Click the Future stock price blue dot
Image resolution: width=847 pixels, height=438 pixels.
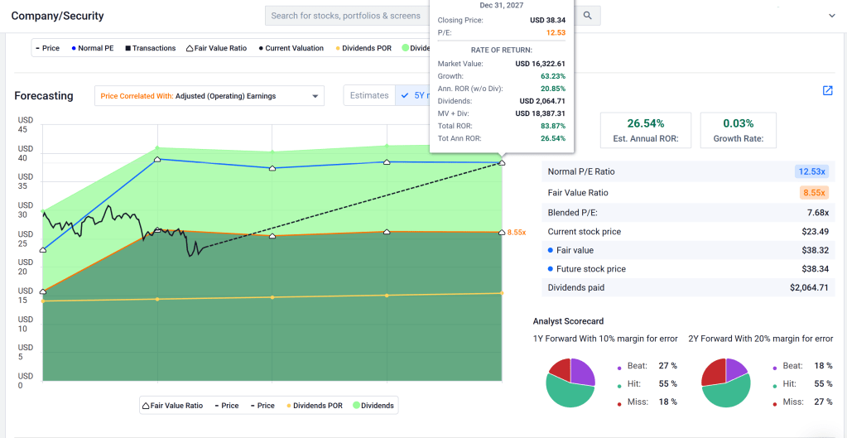pos(551,269)
